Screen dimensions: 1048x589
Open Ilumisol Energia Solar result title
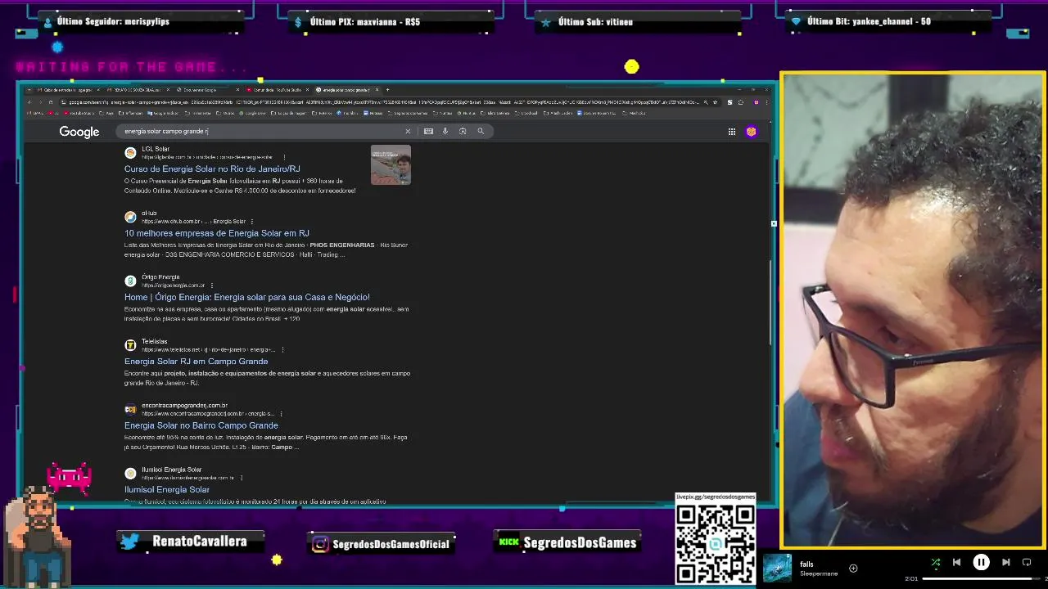coord(167,489)
